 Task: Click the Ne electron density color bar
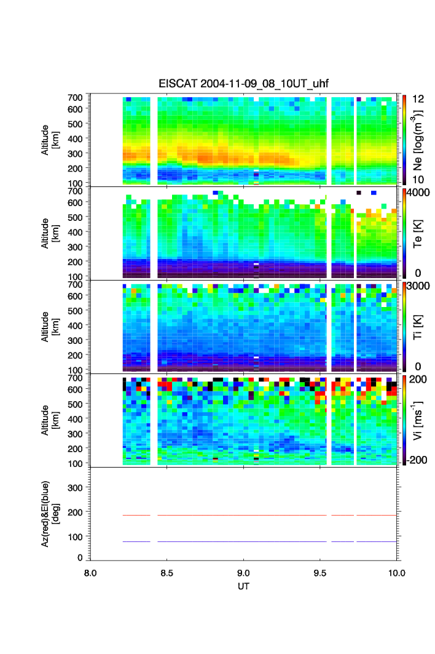click(x=404, y=140)
